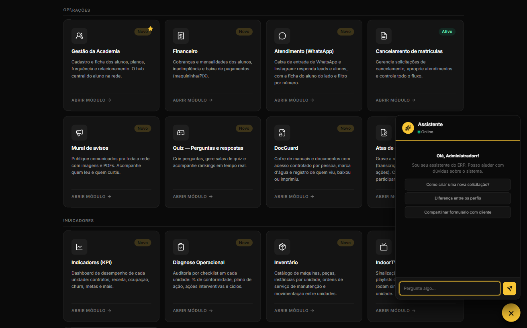Open the Quiz module via Abrir Módulo
The image size is (527, 328).
pyautogui.click(x=193, y=197)
